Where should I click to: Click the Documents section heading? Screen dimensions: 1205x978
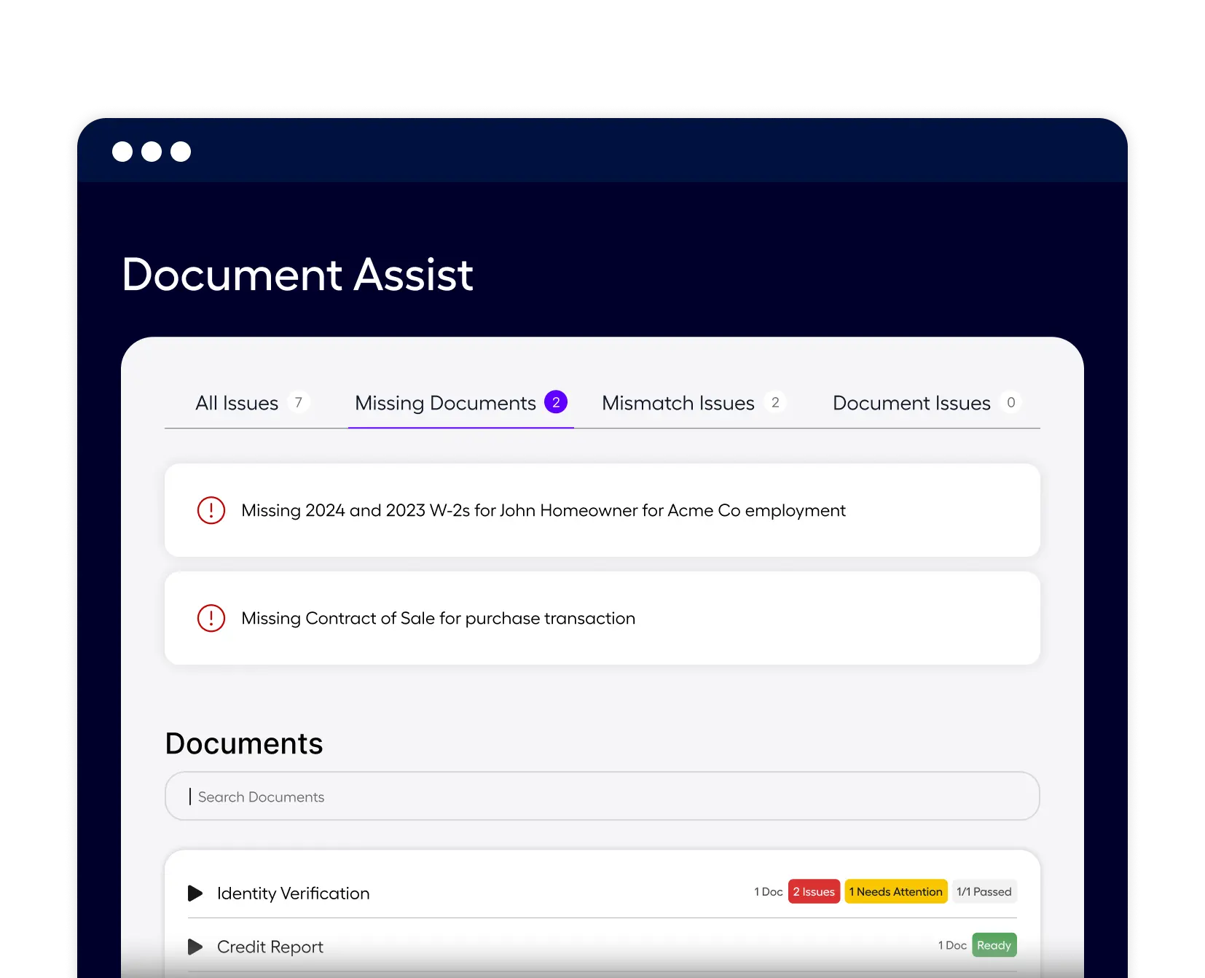click(x=244, y=743)
